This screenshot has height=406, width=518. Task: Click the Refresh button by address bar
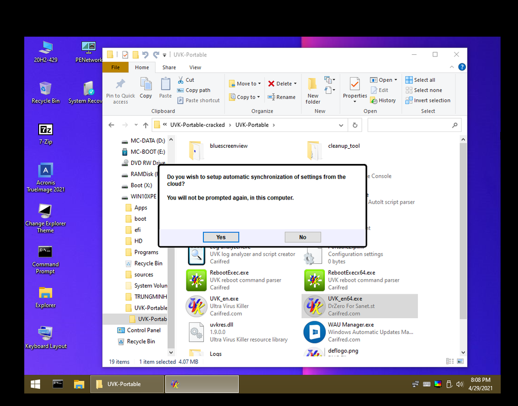[355, 125]
